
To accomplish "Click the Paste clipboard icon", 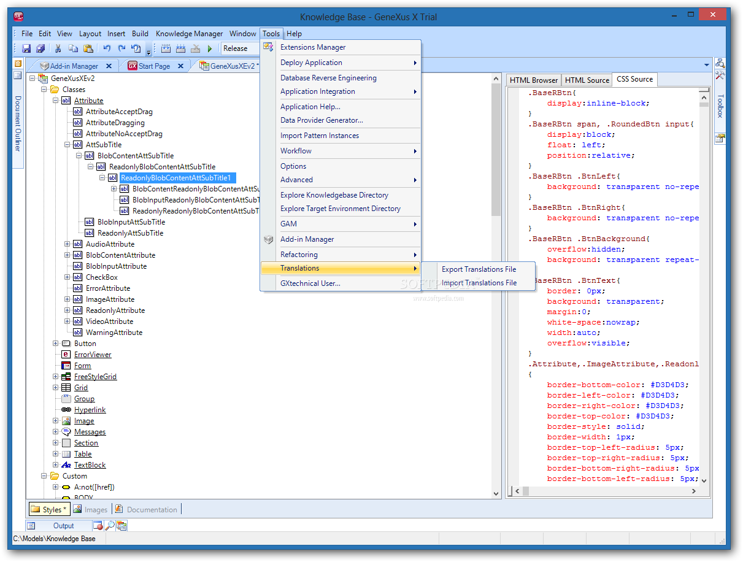I will [88, 48].
